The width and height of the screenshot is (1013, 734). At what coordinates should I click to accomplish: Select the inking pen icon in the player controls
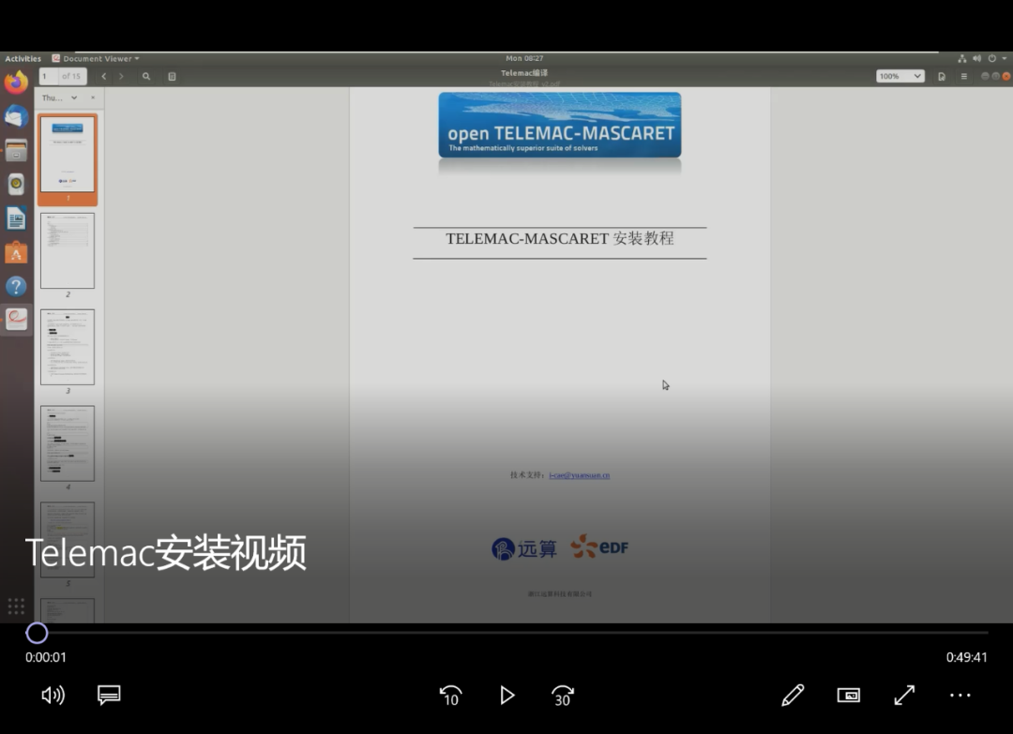(x=793, y=696)
